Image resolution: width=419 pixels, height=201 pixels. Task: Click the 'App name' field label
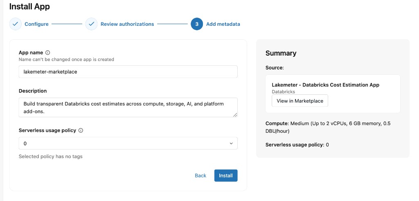[31, 53]
